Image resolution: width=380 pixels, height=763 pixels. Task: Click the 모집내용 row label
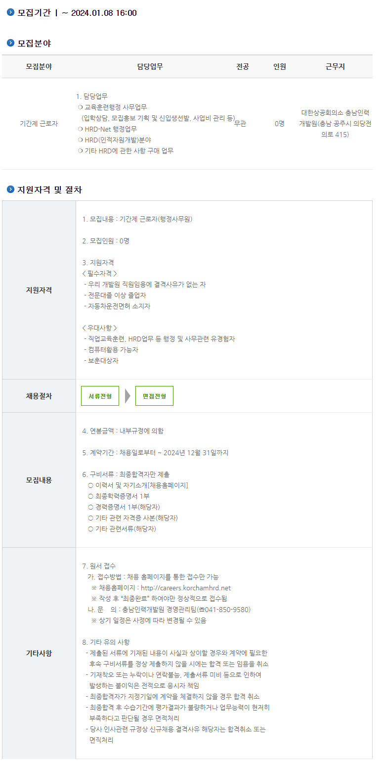(x=39, y=480)
